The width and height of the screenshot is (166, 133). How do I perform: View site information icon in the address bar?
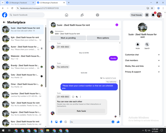coord(18,8)
